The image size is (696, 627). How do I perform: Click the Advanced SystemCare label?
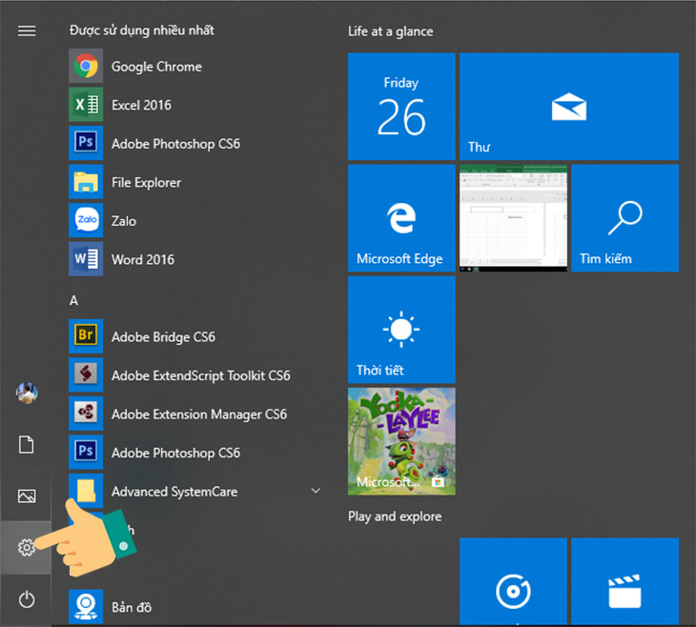174,492
